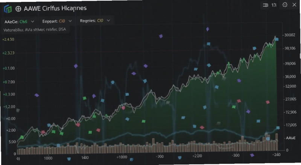Click the bottom axis tick +2220

point(197,156)
